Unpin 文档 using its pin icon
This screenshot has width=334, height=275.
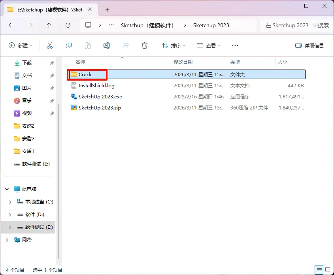52,75
